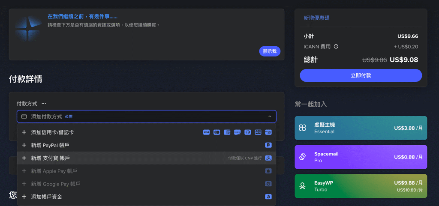Open the three-dot menu beside 付款方式
Image resolution: width=439 pixels, height=206 pixels.
(44, 104)
